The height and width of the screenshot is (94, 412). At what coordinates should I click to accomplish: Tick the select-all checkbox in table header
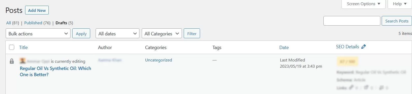12,47
